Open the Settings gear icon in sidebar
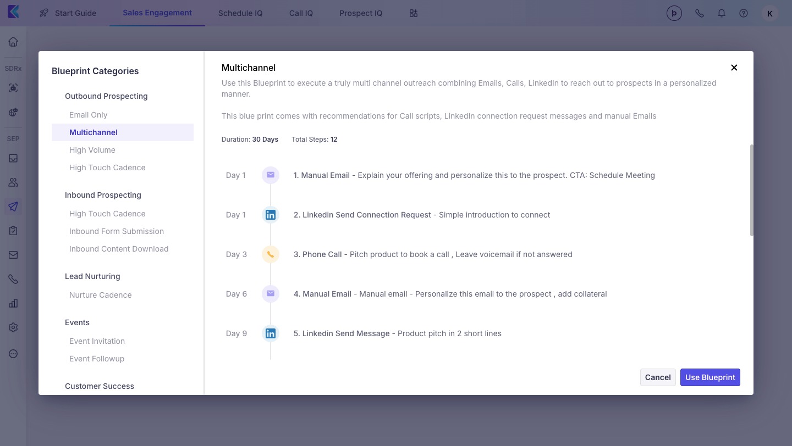The width and height of the screenshot is (792, 446). click(x=13, y=327)
